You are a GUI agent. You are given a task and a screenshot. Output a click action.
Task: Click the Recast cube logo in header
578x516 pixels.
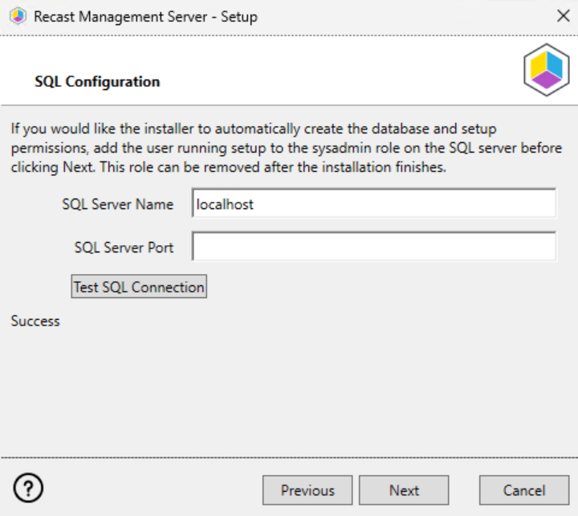point(547,70)
